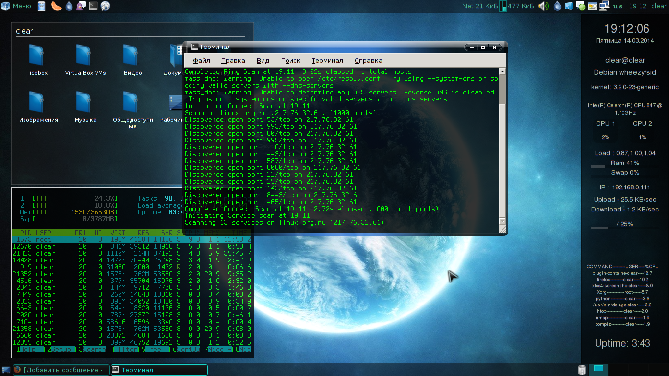Open the Вид menu in terminal

point(263,60)
